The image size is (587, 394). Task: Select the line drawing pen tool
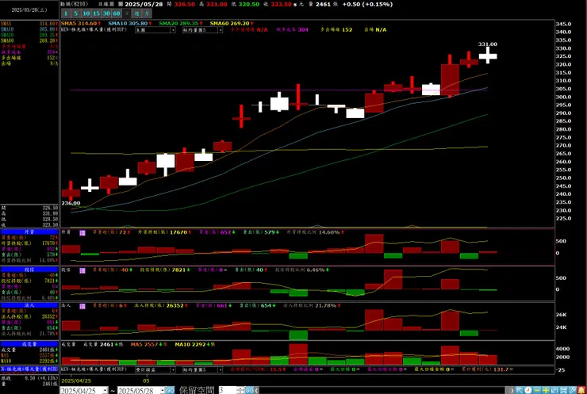(x=573, y=390)
